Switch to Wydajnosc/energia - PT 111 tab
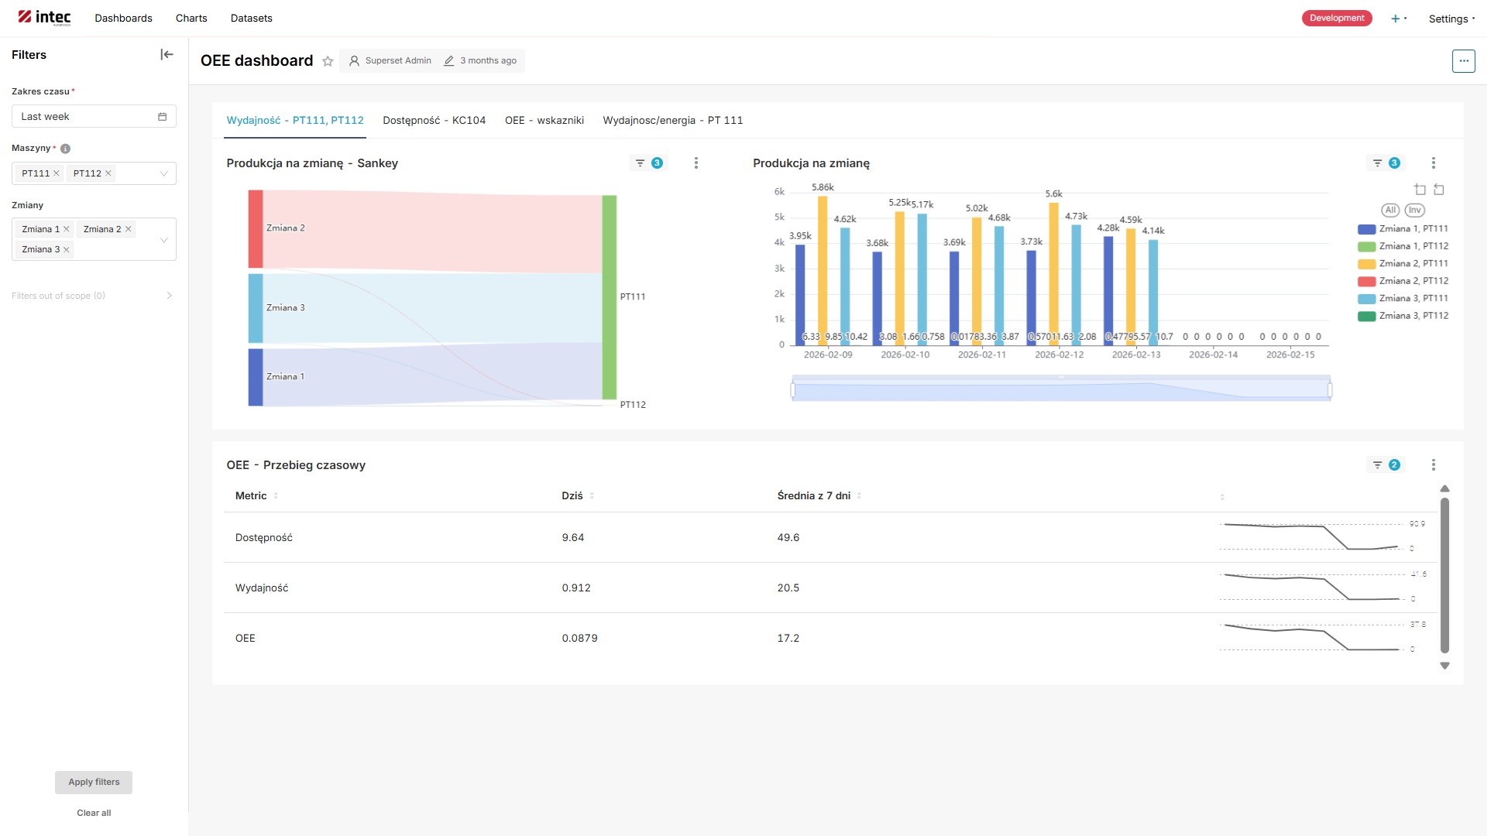Image resolution: width=1487 pixels, height=836 pixels. (x=673, y=121)
